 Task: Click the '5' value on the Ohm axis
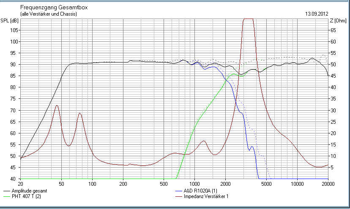tap(332, 168)
